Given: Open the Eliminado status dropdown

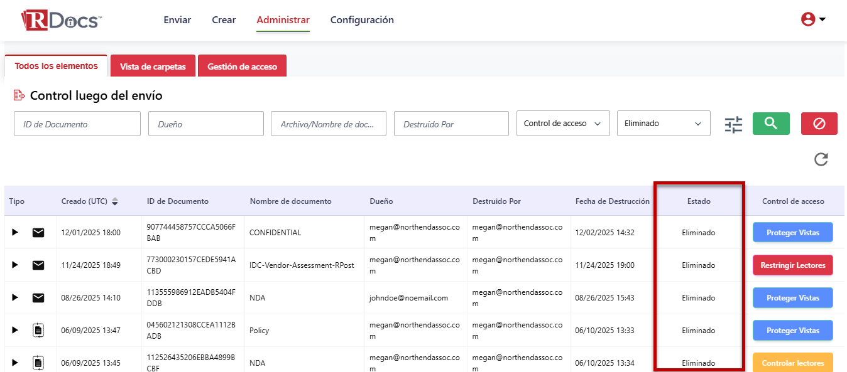Looking at the screenshot, I should pos(663,124).
